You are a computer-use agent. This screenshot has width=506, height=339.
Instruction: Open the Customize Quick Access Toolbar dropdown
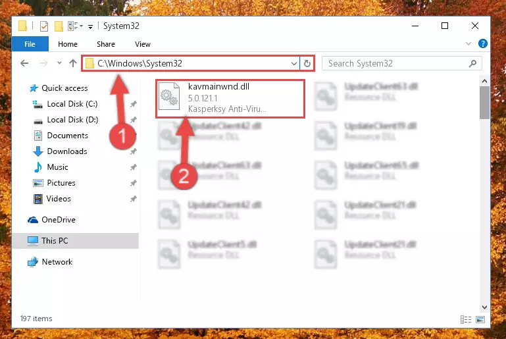tap(90, 26)
